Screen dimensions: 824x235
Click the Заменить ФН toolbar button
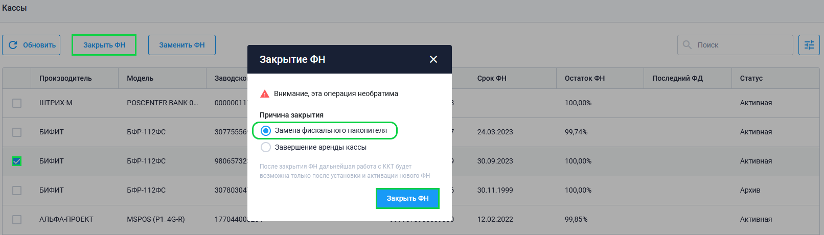182,45
